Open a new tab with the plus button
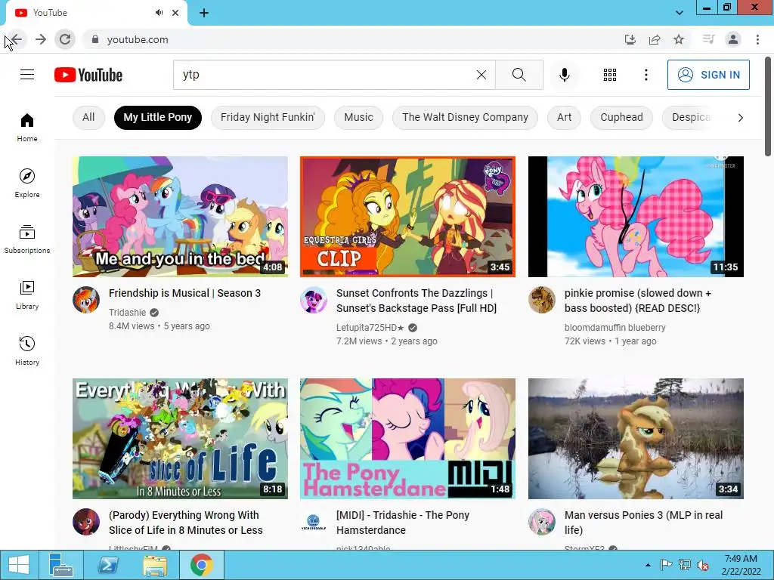The image size is (774, 580). click(204, 13)
